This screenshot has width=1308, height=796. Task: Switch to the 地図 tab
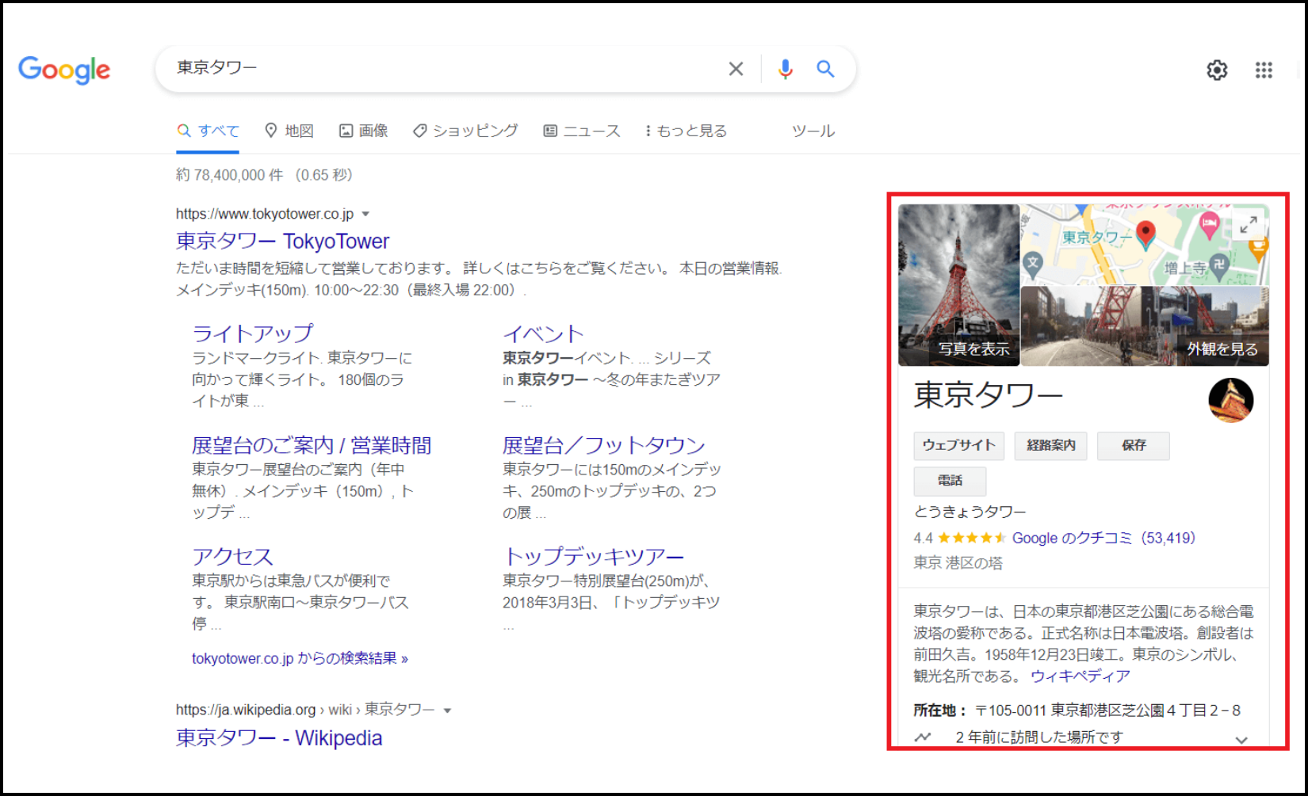click(x=289, y=131)
